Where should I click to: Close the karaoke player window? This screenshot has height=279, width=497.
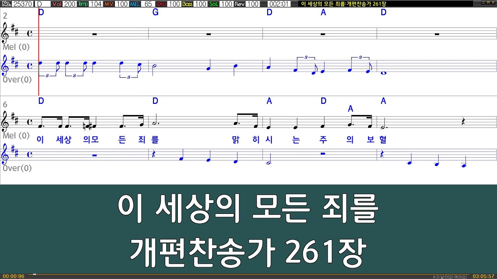[493, 3]
